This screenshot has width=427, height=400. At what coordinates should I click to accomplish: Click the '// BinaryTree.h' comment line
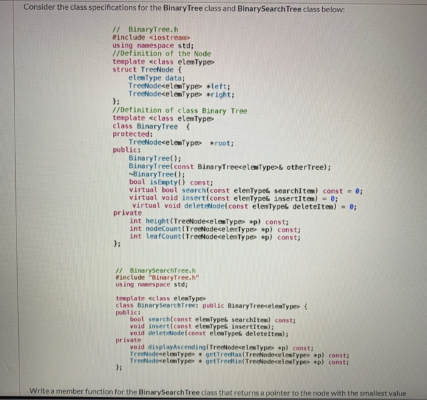pyautogui.click(x=145, y=29)
